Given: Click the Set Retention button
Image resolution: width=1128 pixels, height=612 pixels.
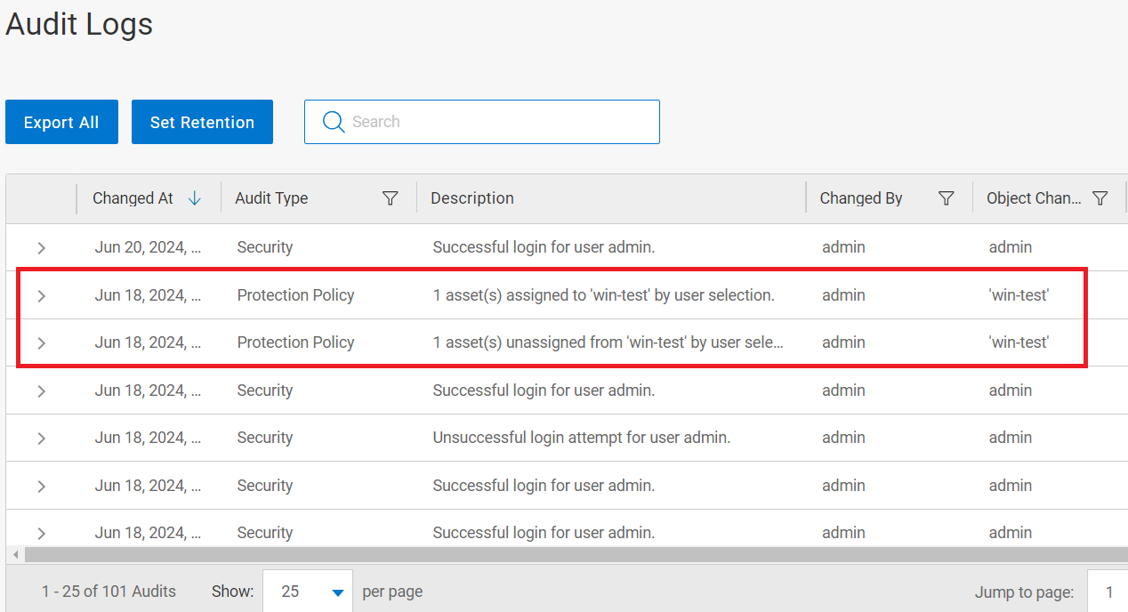Looking at the screenshot, I should (x=202, y=122).
